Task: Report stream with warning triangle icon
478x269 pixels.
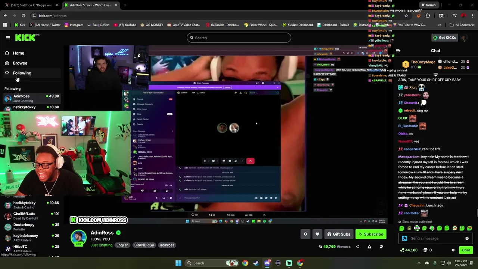Action: tap(369, 247)
